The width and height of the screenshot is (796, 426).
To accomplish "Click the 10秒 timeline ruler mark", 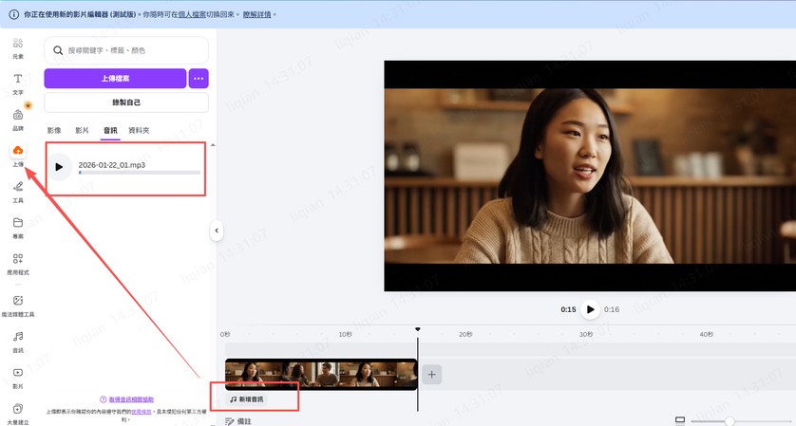I will (x=345, y=335).
